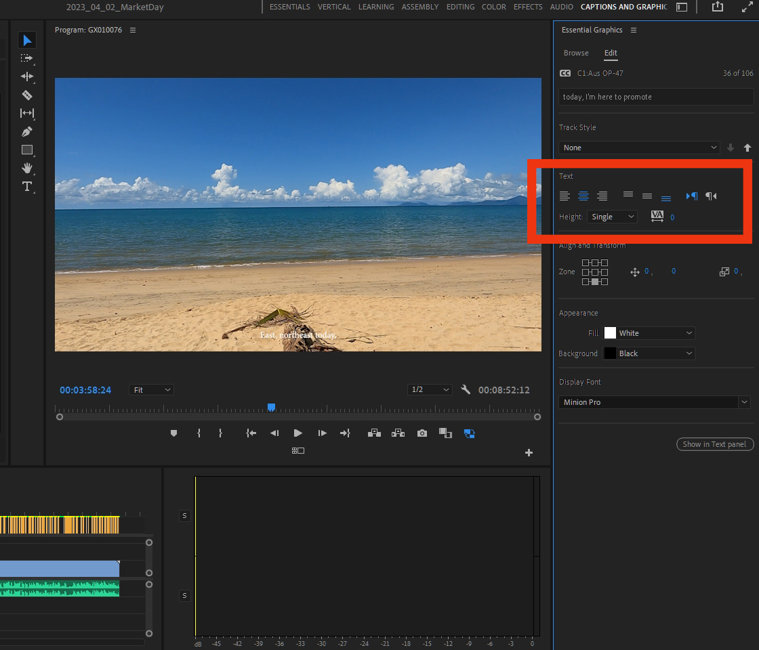Select the Pen tool
The image size is (759, 650).
tap(27, 132)
